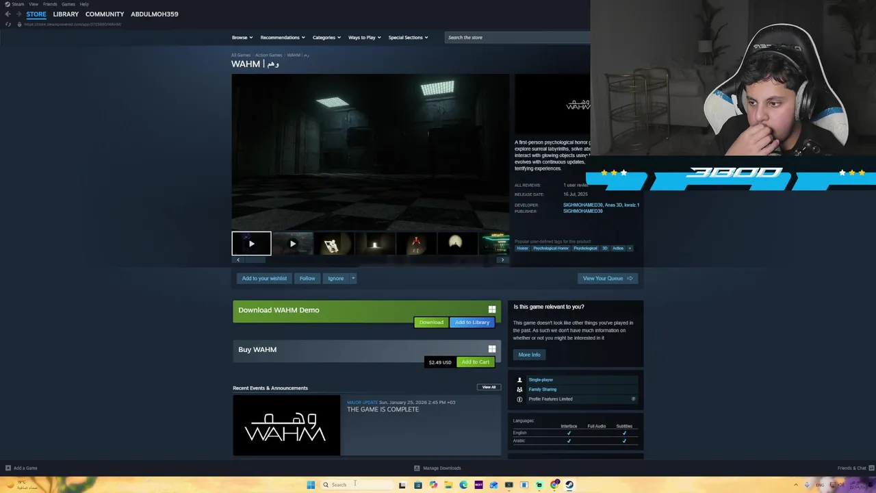Open the Windows Start menu
876x493 pixels.
pos(311,485)
